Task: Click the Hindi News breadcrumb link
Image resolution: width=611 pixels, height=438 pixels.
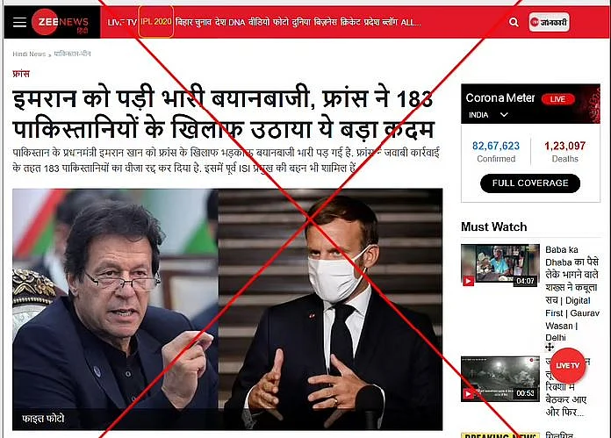Action: (29, 54)
